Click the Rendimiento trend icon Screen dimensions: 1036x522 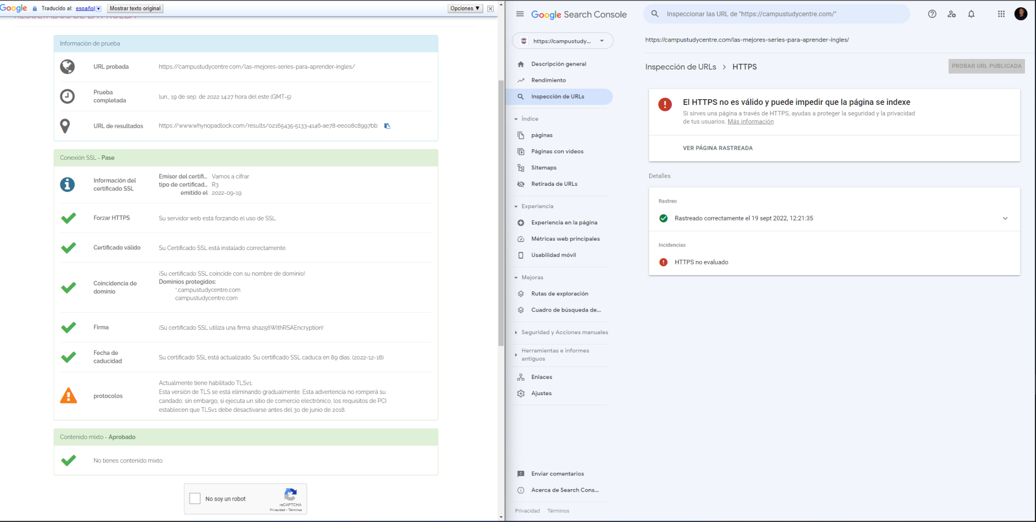coord(521,80)
